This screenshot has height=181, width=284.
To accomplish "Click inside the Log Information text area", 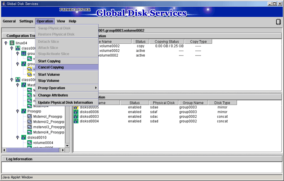I will click(142, 168).
